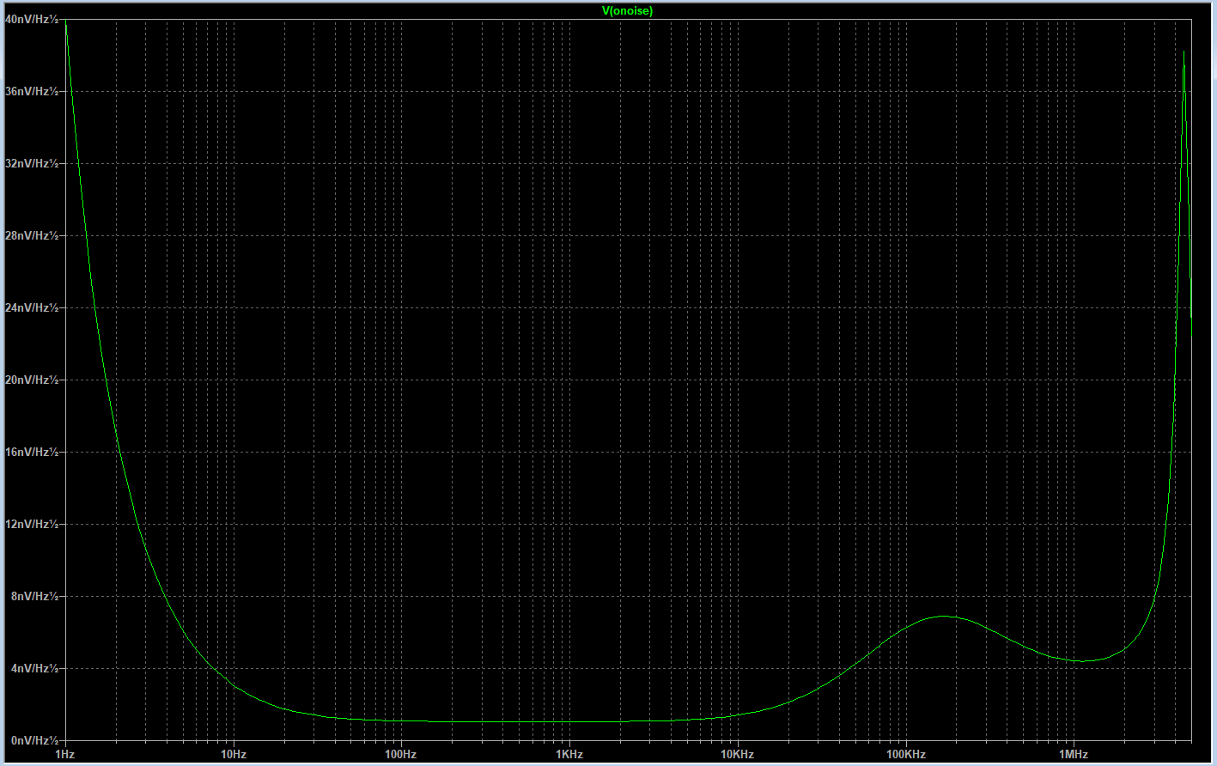This screenshot has width=1217, height=766.
Task: Click the 12nV/Hz½ vertical axis label
Action: point(32,524)
